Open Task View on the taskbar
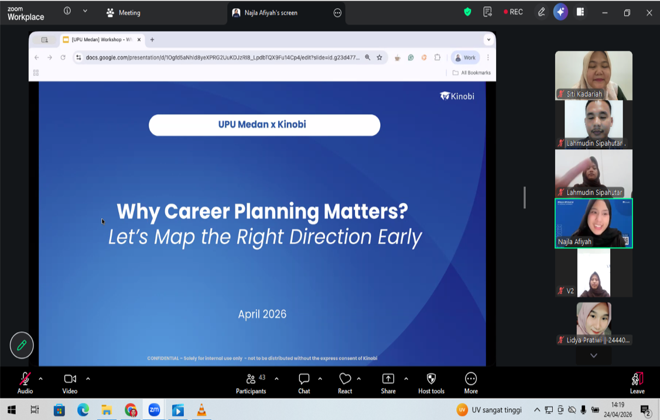660x420 pixels. pyautogui.click(x=35, y=410)
